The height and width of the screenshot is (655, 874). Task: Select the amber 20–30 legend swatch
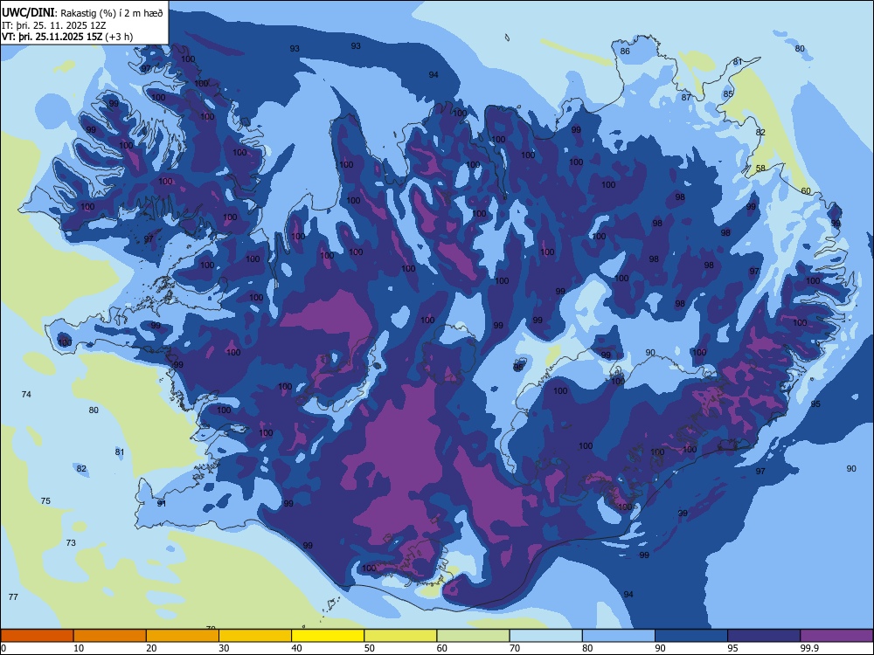(183, 636)
